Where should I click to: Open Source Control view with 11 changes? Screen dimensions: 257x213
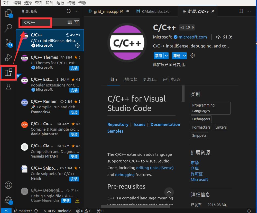tap(8, 43)
